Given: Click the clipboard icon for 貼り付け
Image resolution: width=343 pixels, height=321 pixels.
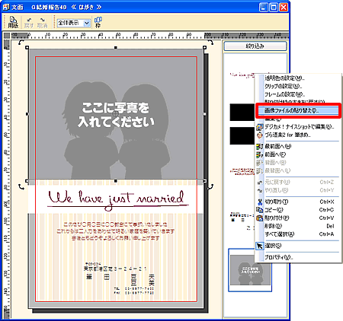Looking at the screenshot, I should coord(260,218).
